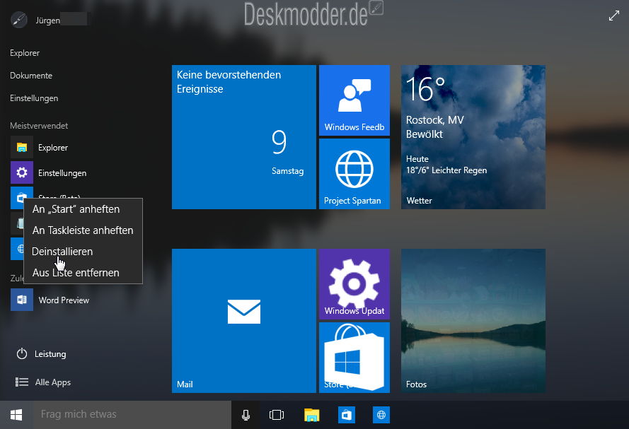The width and height of the screenshot is (629, 429).
Task: Choose Deinstallieren from the context menu
Action: tap(83, 252)
